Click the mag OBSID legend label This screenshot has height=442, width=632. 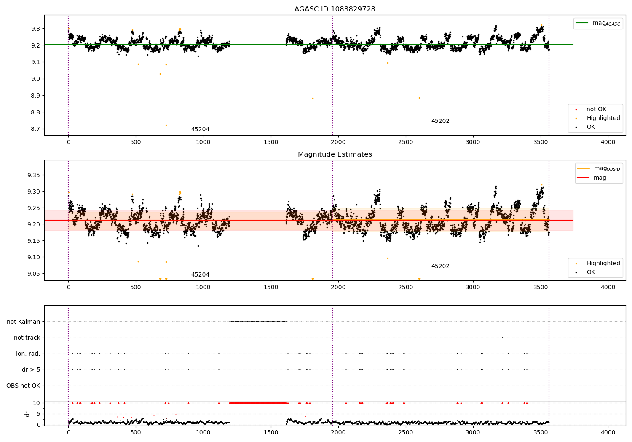(607, 168)
